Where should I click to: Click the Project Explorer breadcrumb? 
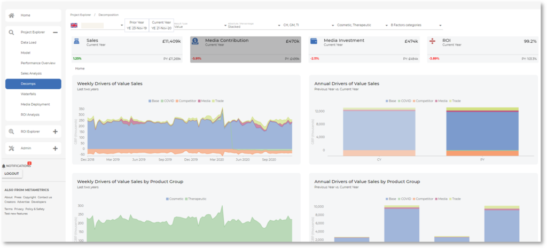(x=81, y=15)
